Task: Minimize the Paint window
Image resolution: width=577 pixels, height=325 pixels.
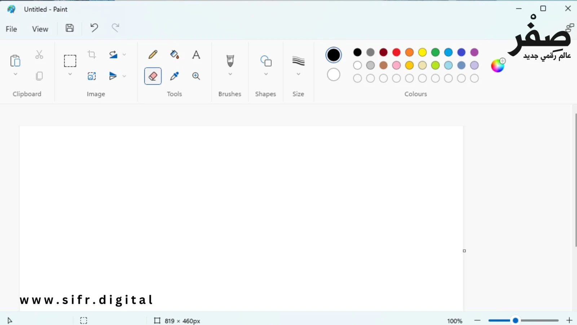Action: pos(519,9)
